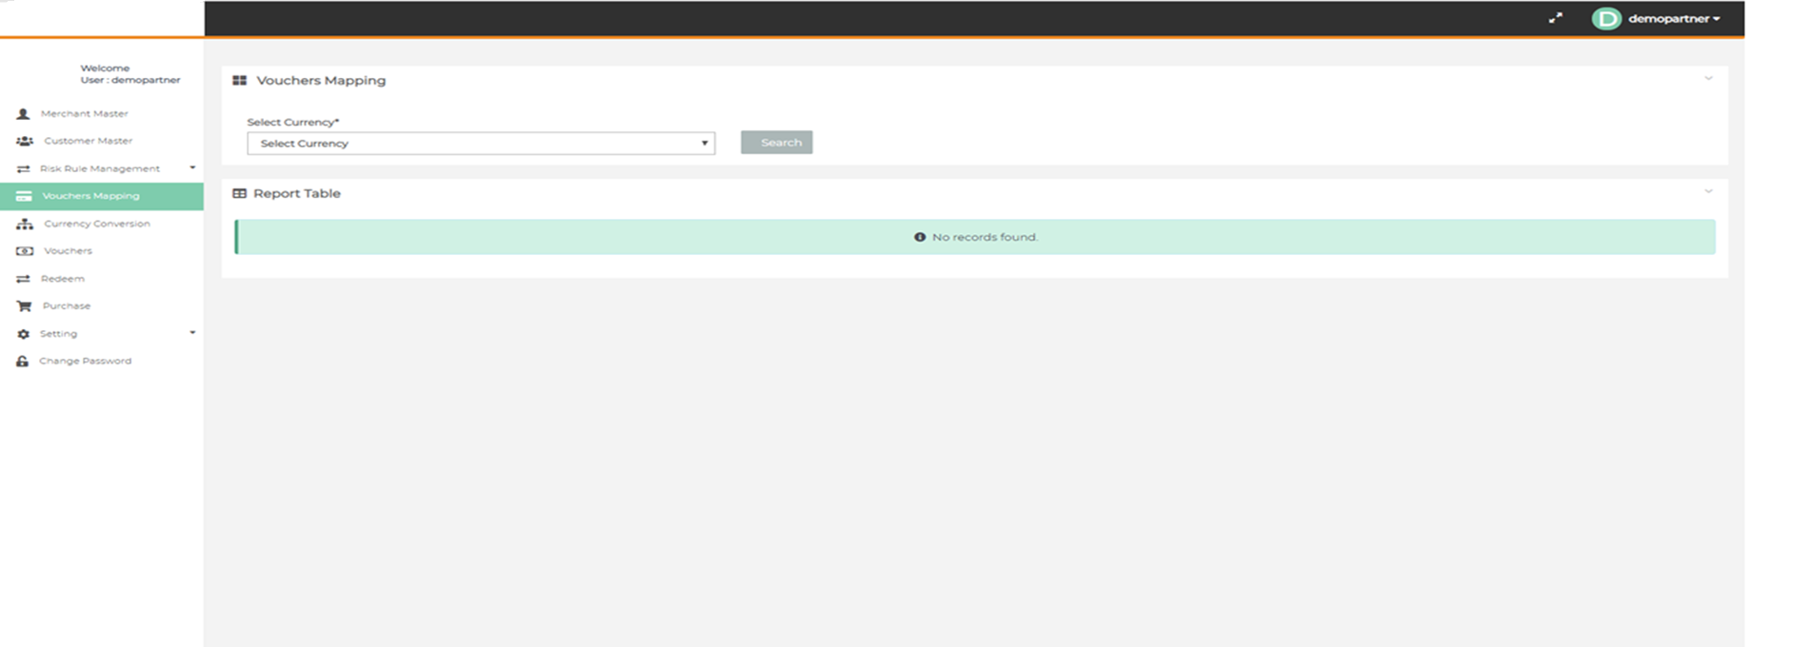The height and width of the screenshot is (647, 1813).
Task: Click the Change Password lock icon
Action: (23, 362)
